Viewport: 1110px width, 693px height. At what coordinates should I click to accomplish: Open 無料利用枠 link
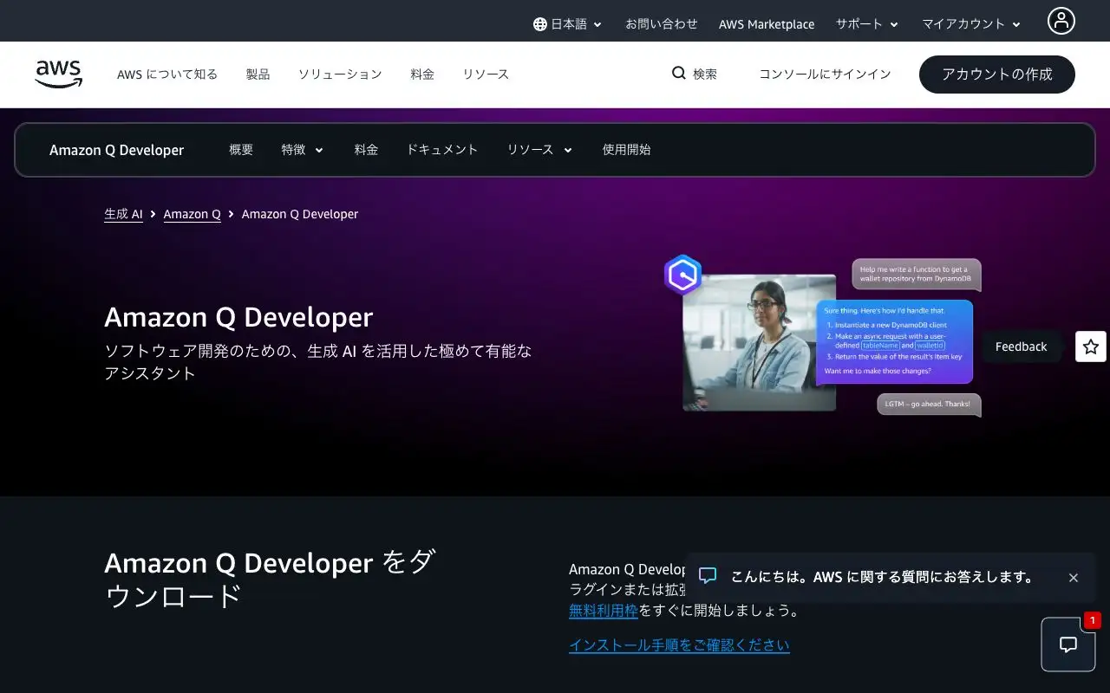pyautogui.click(x=604, y=610)
